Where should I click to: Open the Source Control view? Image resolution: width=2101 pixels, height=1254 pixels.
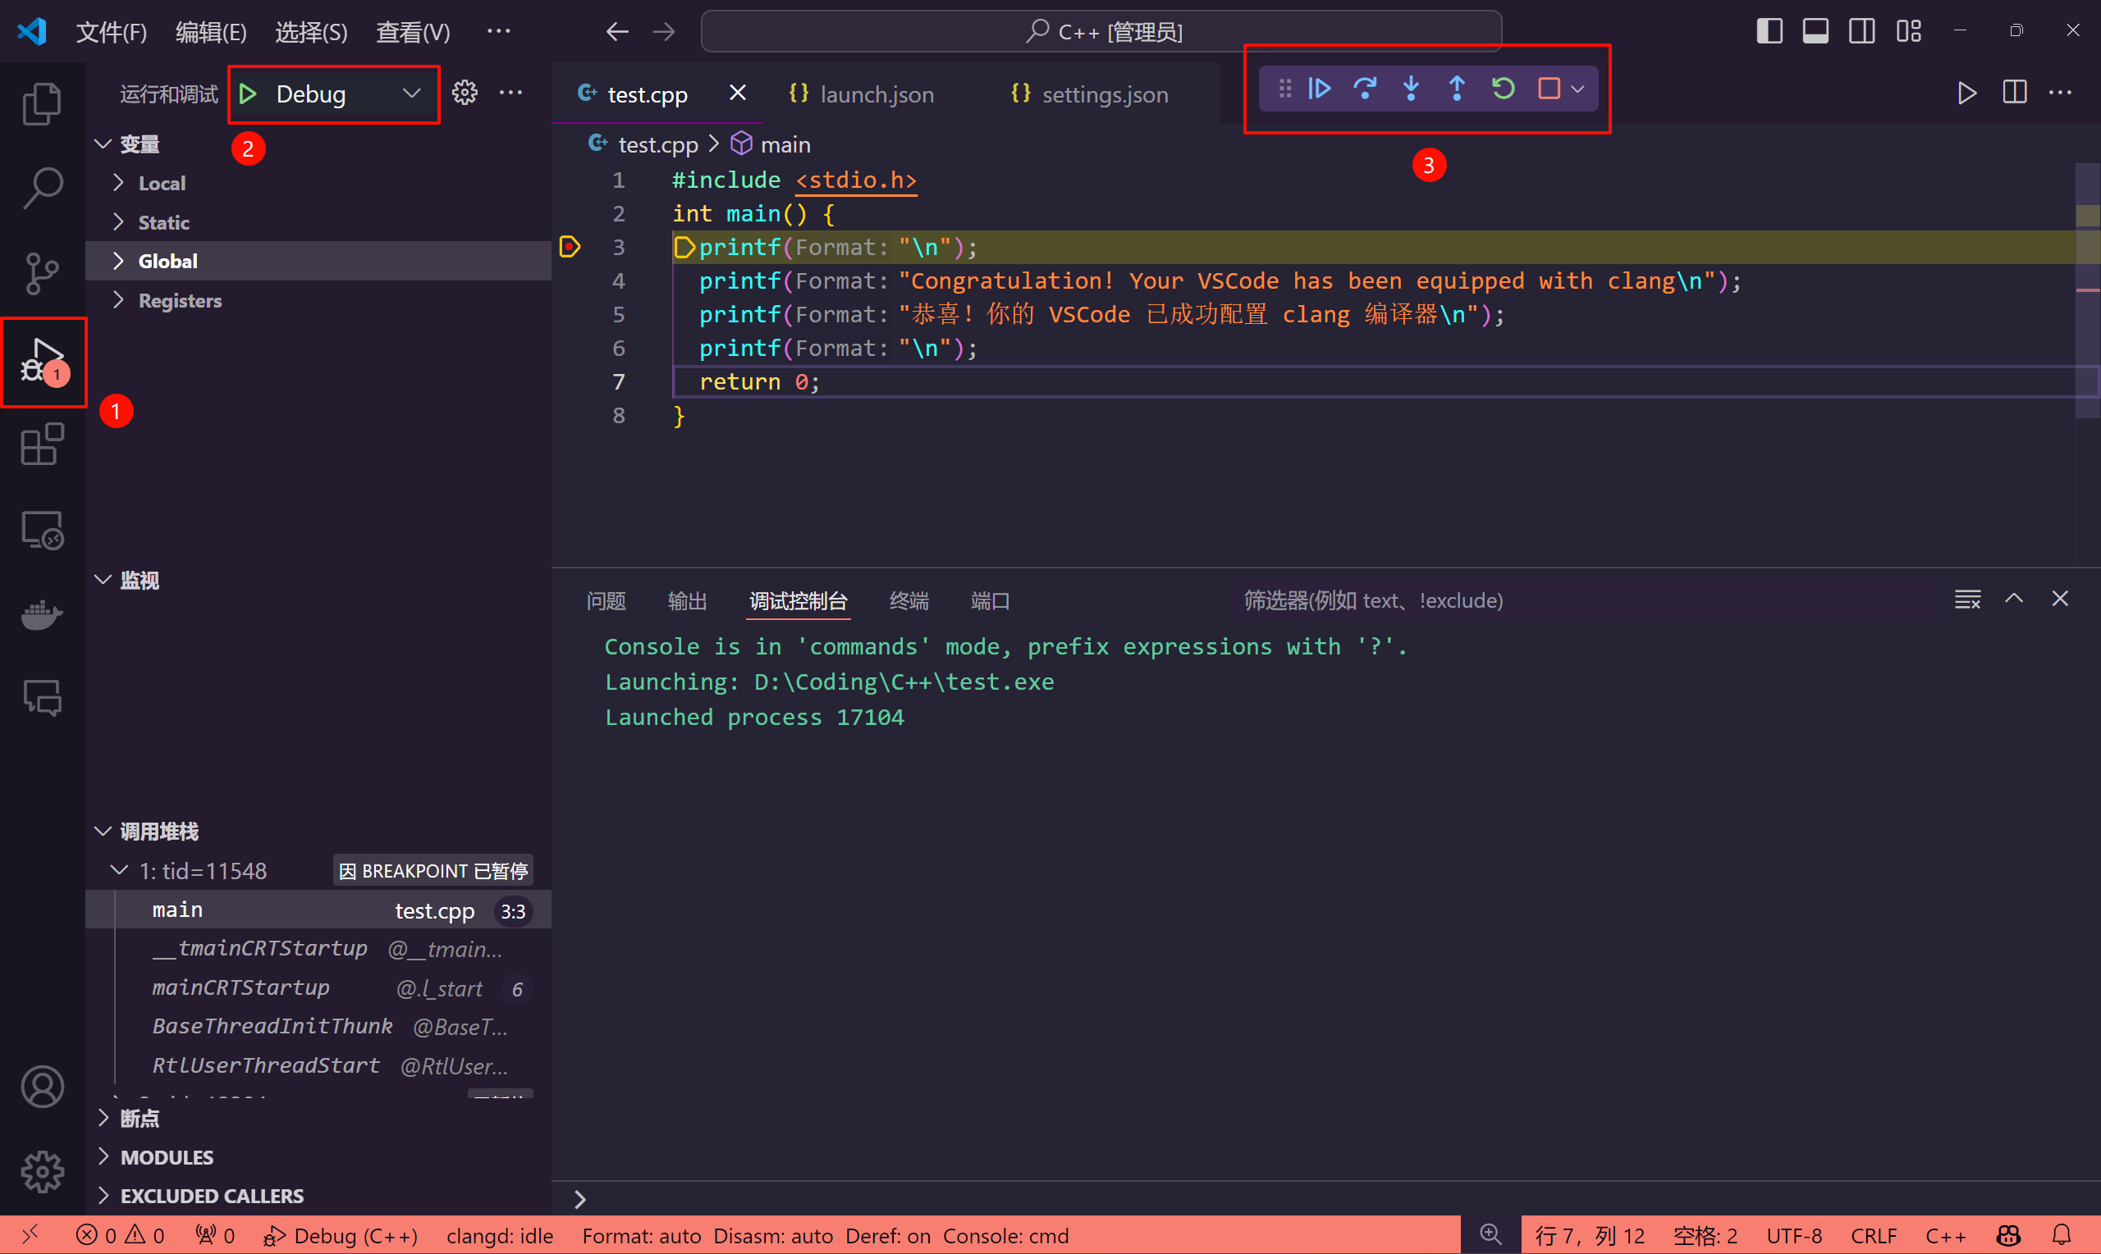43,273
